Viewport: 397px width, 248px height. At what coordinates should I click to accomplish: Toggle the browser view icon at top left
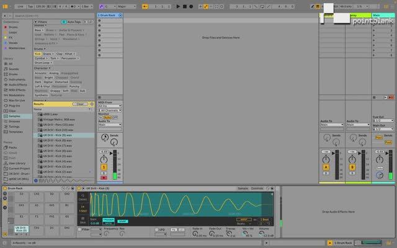tap(5, 7)
